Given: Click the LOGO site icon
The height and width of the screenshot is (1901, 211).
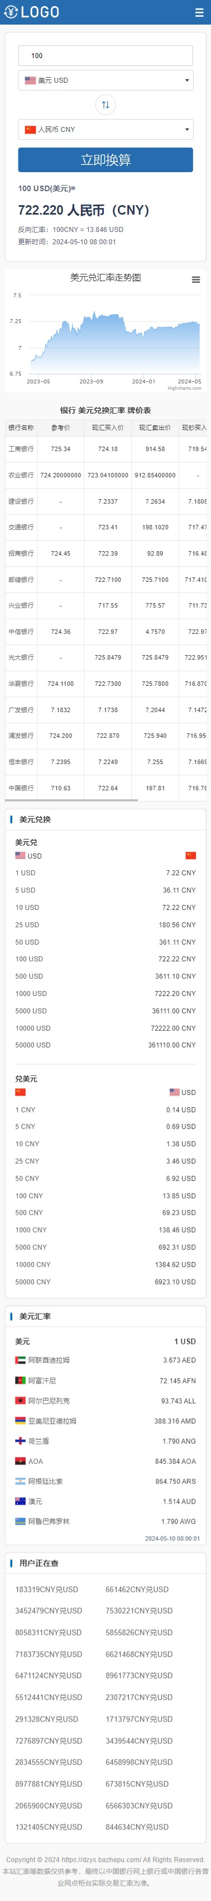Looking at the screenshot, I should [x=32, y=12].
